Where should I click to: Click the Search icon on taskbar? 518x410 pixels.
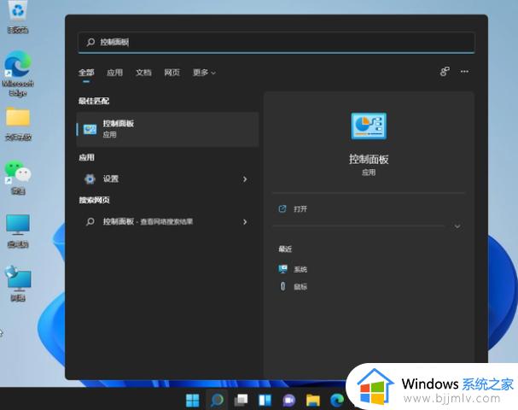(x=217, y=400)
